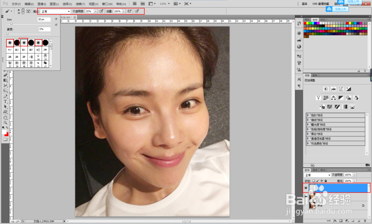Expand the "曲线"预设 list

308,120
